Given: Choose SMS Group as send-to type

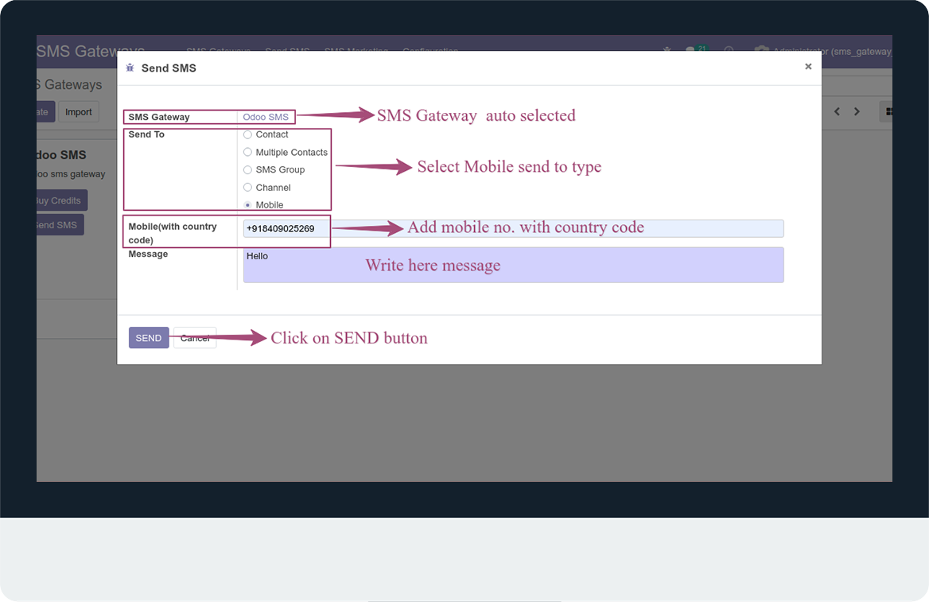Looking at the screenshot, I should coord(247,169).
